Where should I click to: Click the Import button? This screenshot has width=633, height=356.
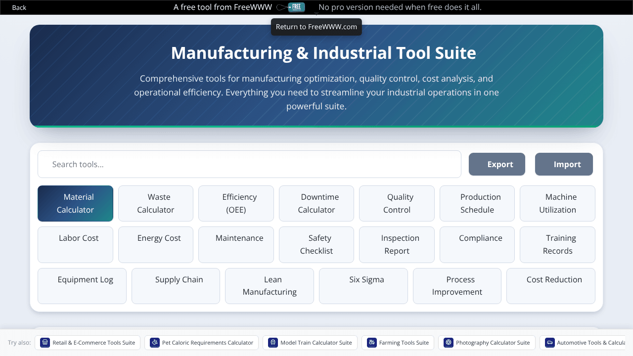pos(564,164)
